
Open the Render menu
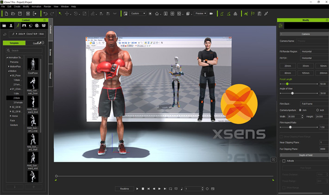(47, 6)
